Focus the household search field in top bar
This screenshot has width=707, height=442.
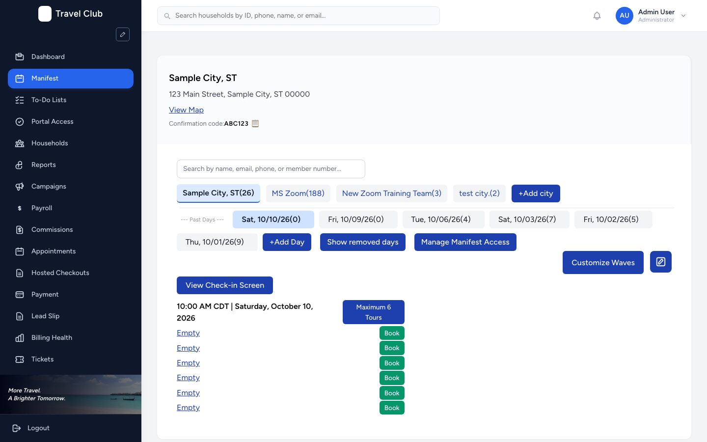click(x=299, y=16)
